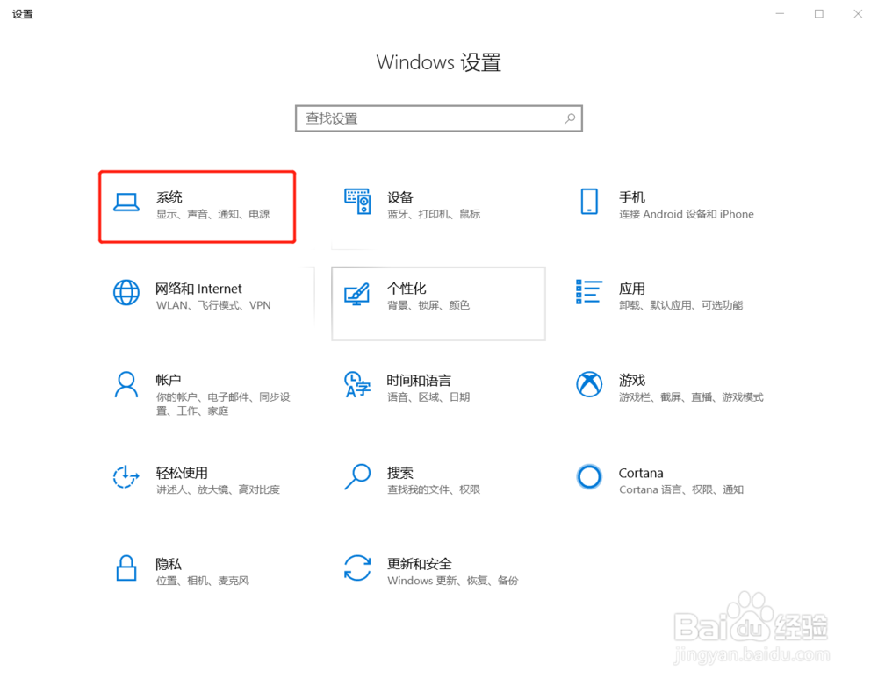Open 时间和语言 settings title
878x685 pixels.
click(419, 381)
